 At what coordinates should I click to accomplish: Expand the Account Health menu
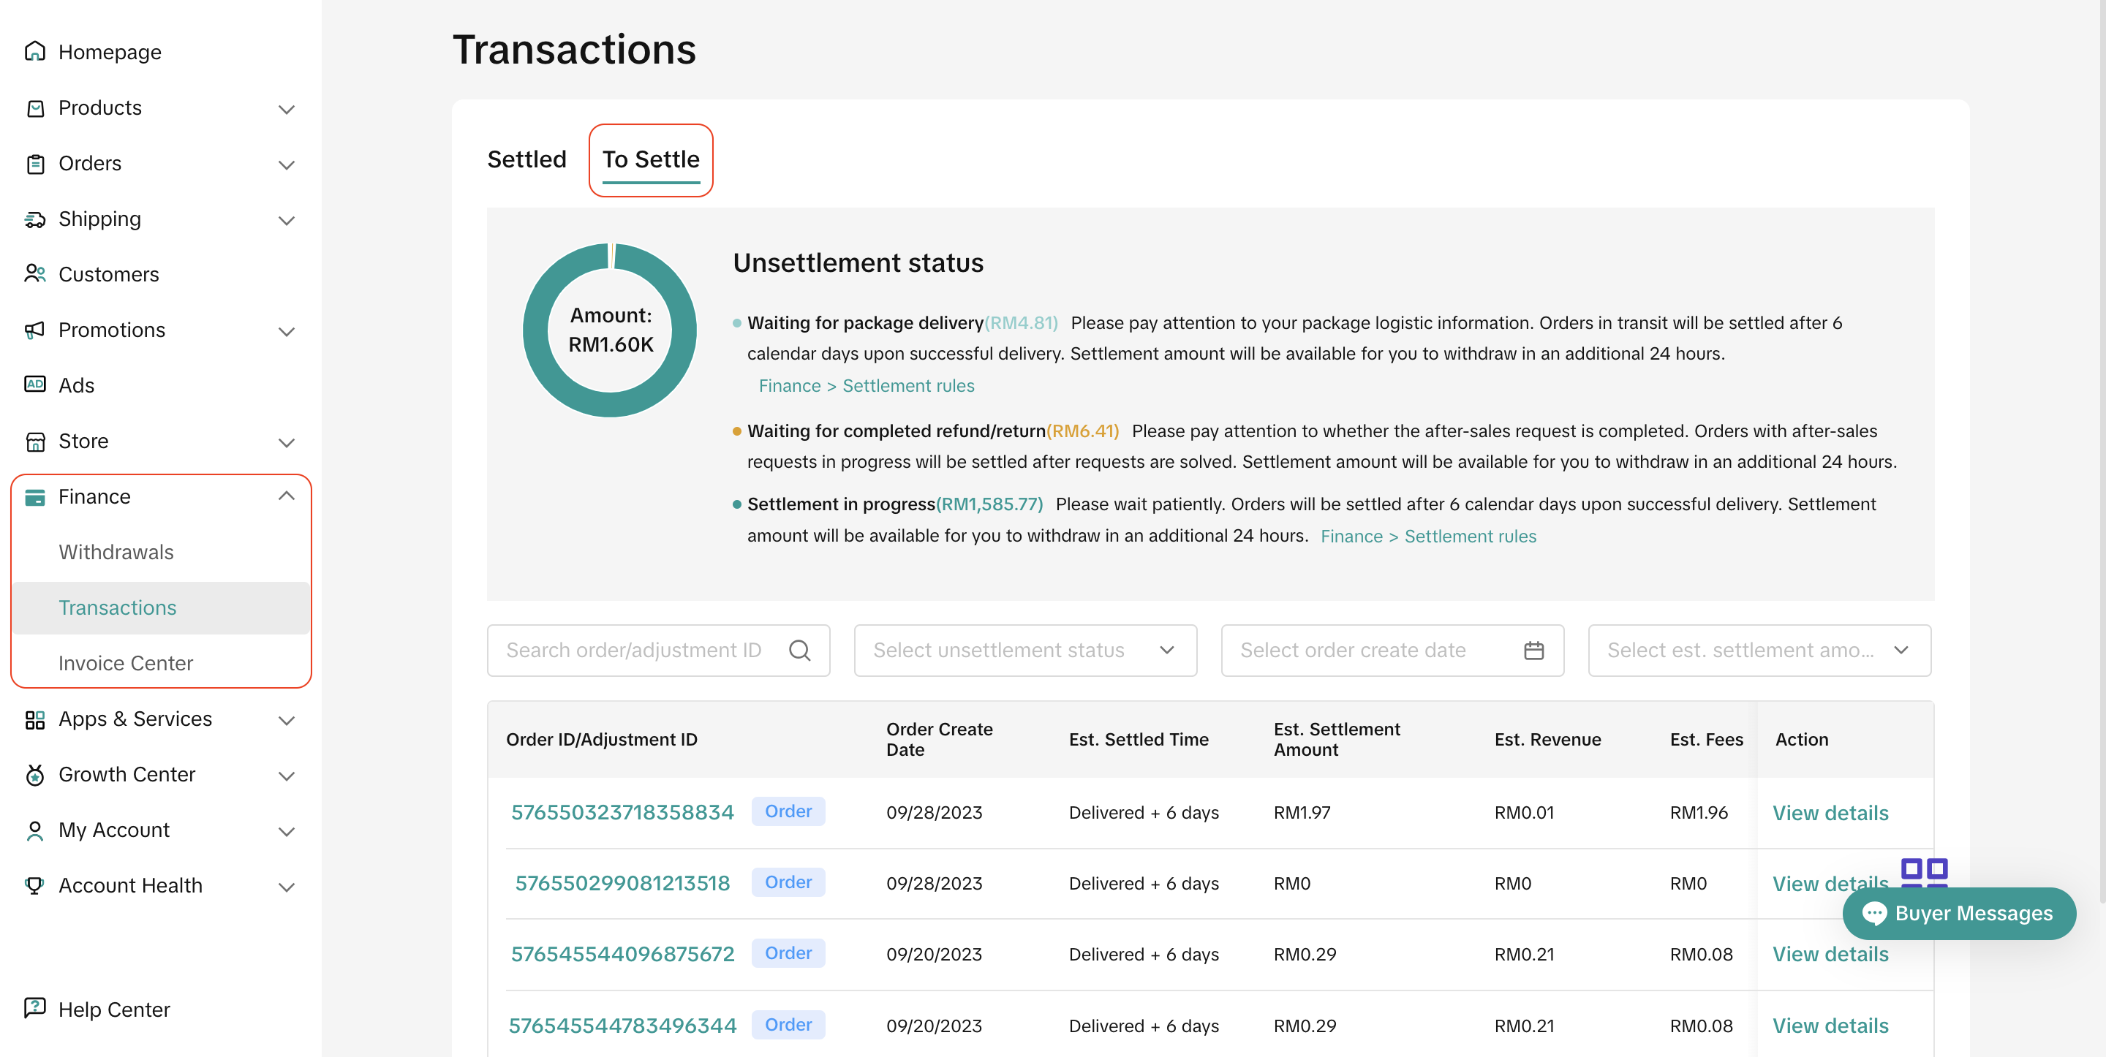(286, 886)
